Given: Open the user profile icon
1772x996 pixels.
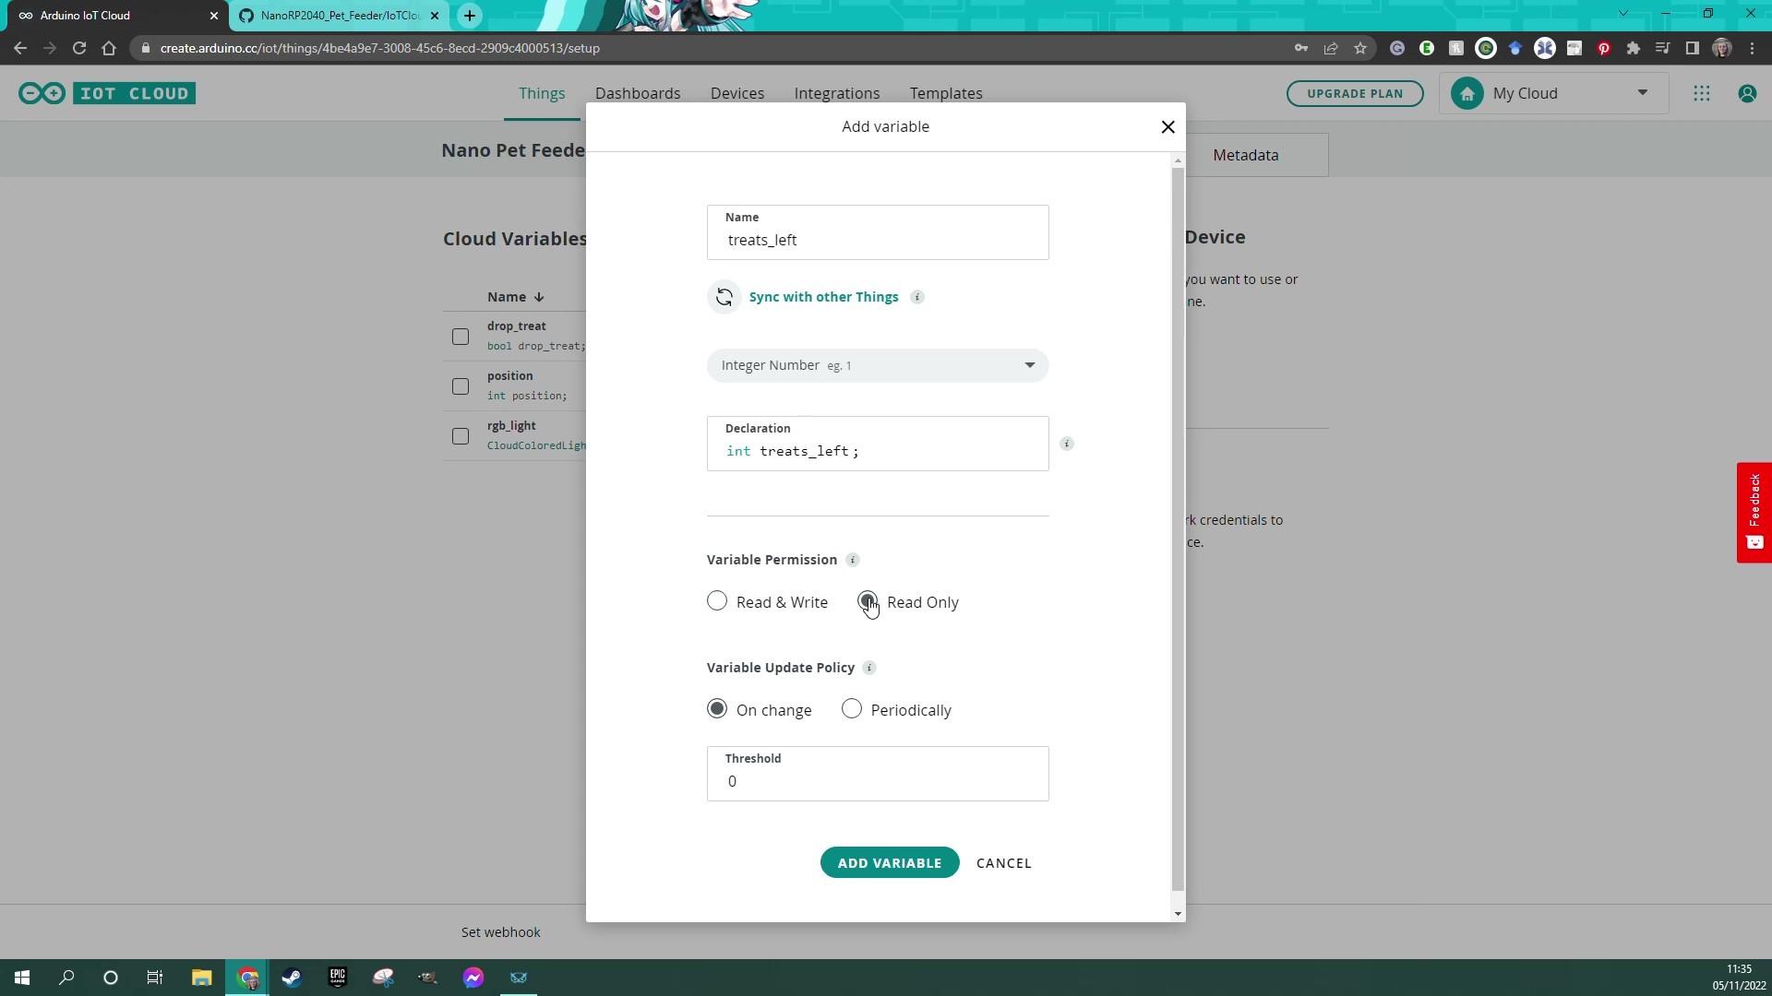Looking at the screenshot, I should click(1746, 93).
